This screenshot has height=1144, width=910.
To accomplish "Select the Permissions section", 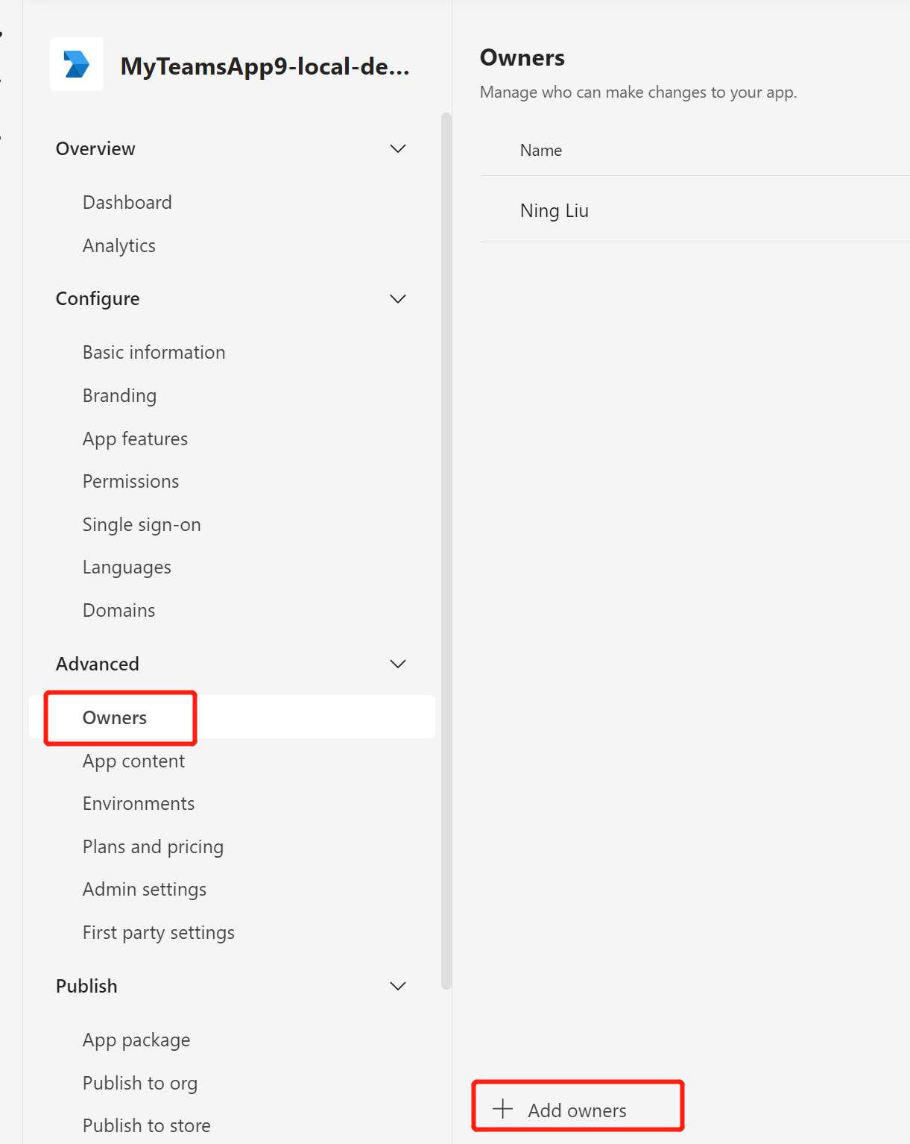I will click(x=130, y=481).
